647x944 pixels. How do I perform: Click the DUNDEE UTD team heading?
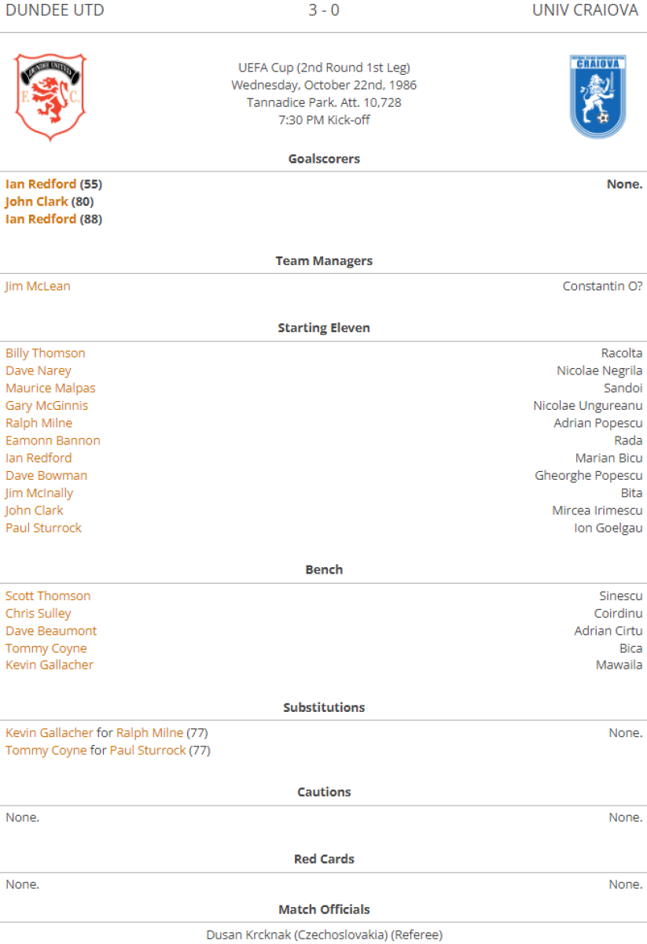[55, 10]
